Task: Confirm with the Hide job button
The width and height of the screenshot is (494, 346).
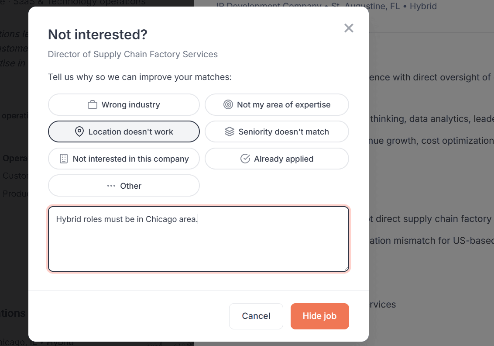Action: pyautogui.click(x=319, y=316)
